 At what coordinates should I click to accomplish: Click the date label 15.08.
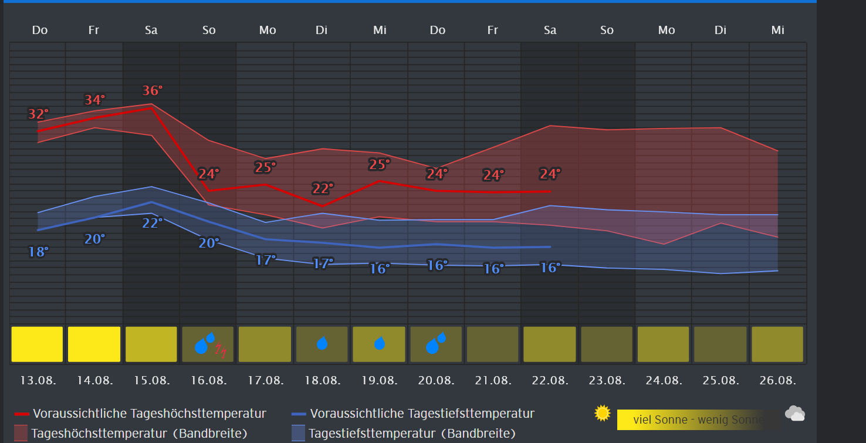(152, 380)
